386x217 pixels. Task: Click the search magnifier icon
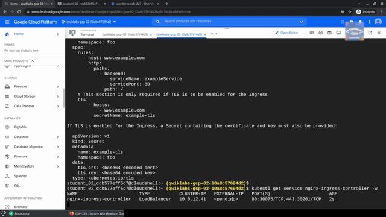pos(158,22)
